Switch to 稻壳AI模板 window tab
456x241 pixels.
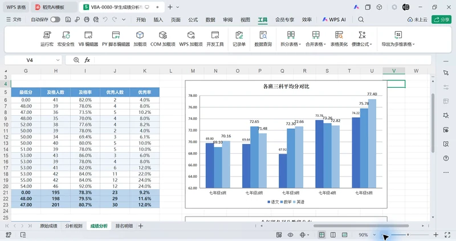54,7
